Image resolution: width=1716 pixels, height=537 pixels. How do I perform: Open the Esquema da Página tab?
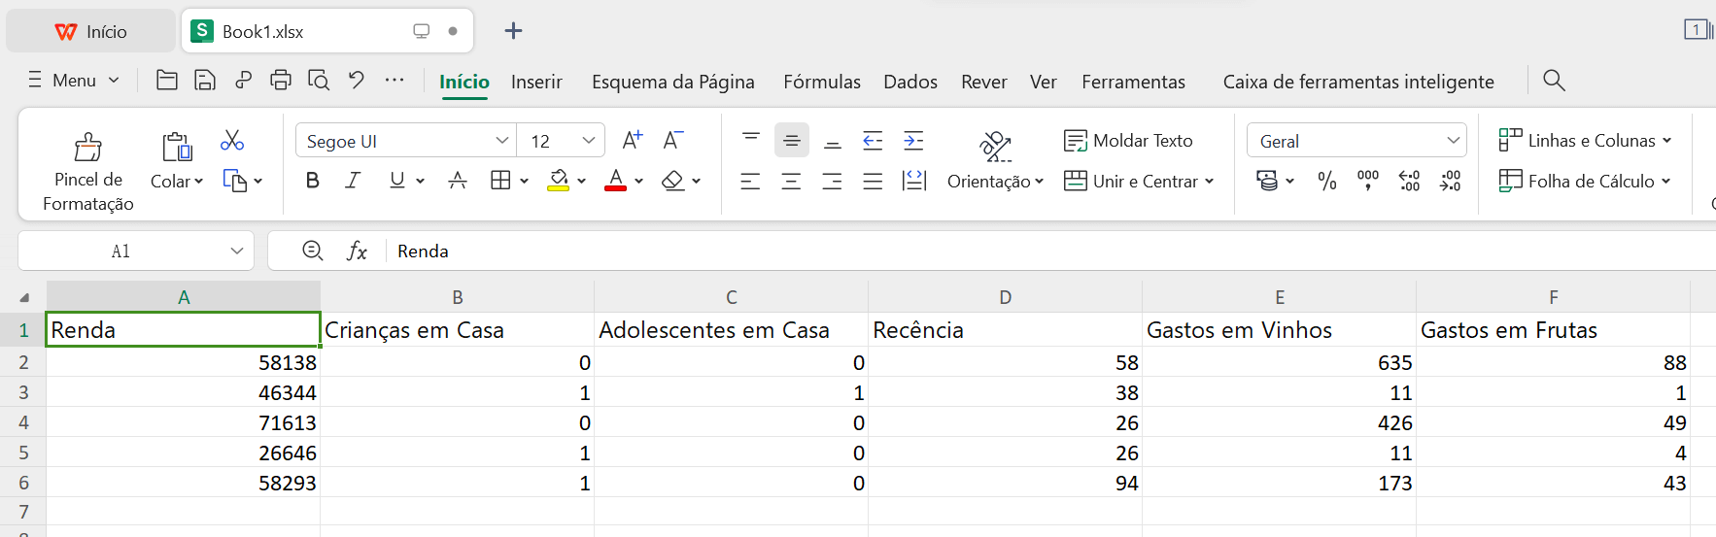(673, 82)
